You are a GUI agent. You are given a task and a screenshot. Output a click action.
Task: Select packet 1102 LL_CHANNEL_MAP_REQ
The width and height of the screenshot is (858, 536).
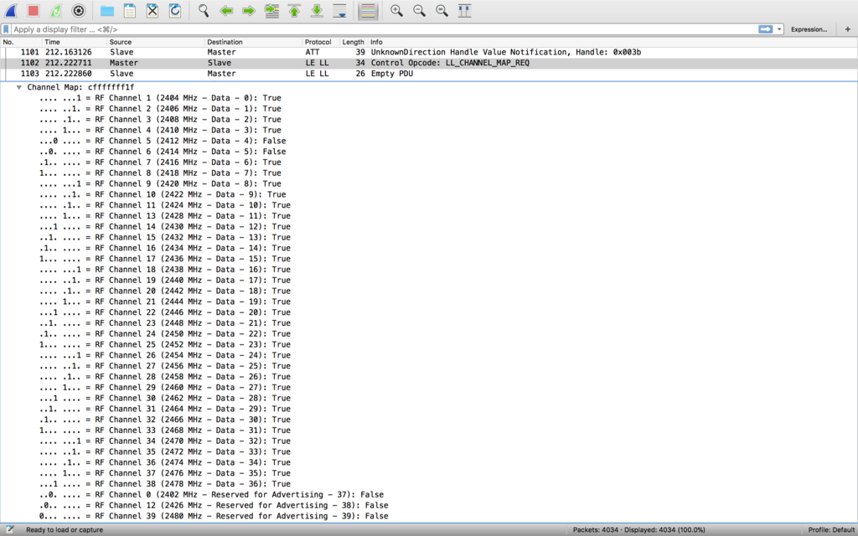[429, 63]
